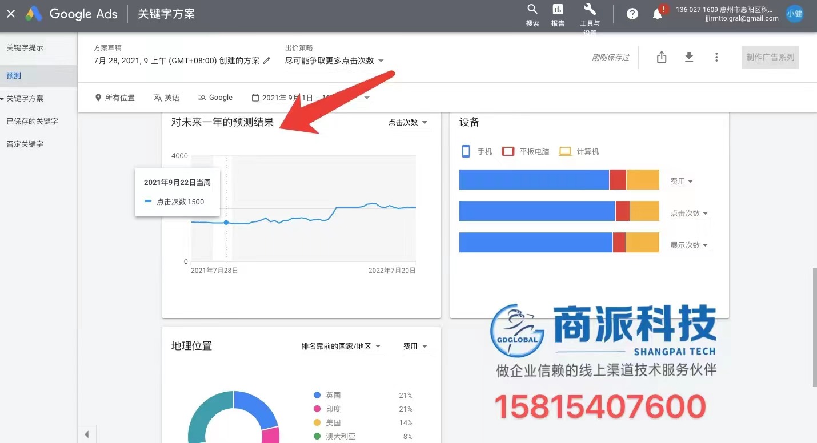Click the 关键字方案 header title

click(x=166, y=14)
